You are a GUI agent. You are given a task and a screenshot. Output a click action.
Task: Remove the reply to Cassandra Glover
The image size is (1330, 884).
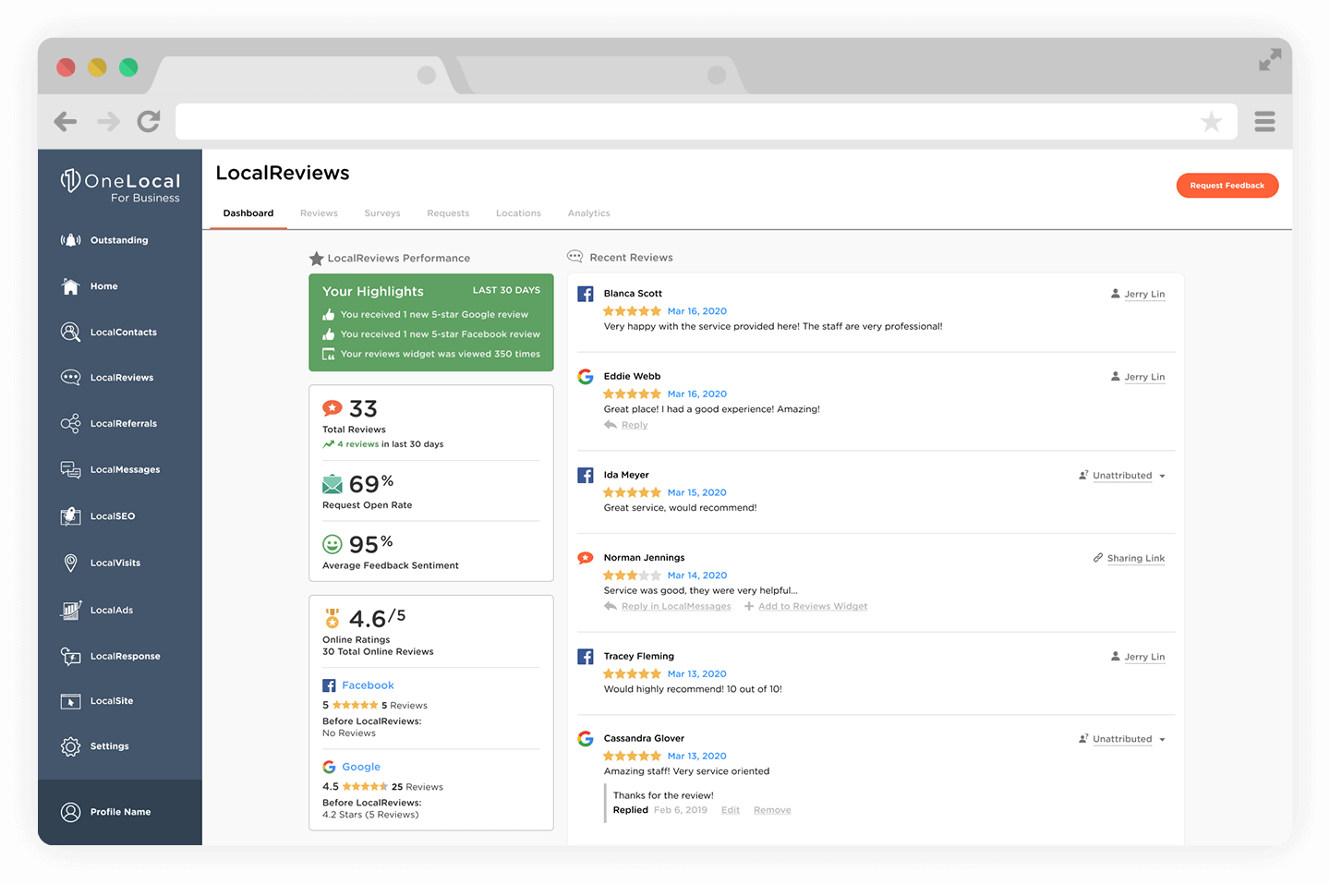tap(772, 810)
